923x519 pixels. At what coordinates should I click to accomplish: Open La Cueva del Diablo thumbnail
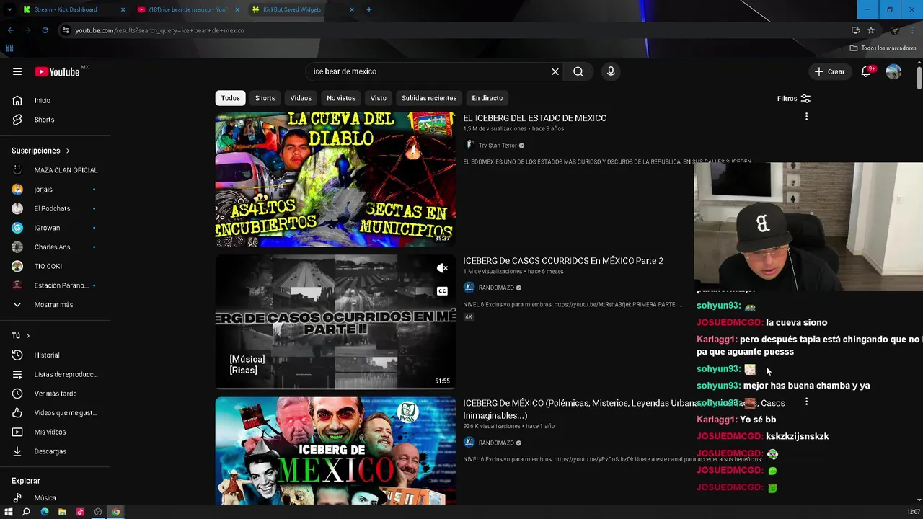tap(335, 179)
